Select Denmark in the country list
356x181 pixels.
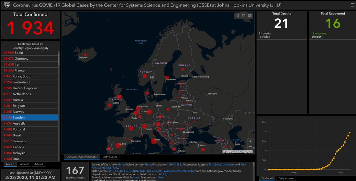pyautogui.click(x=30, y=141)
